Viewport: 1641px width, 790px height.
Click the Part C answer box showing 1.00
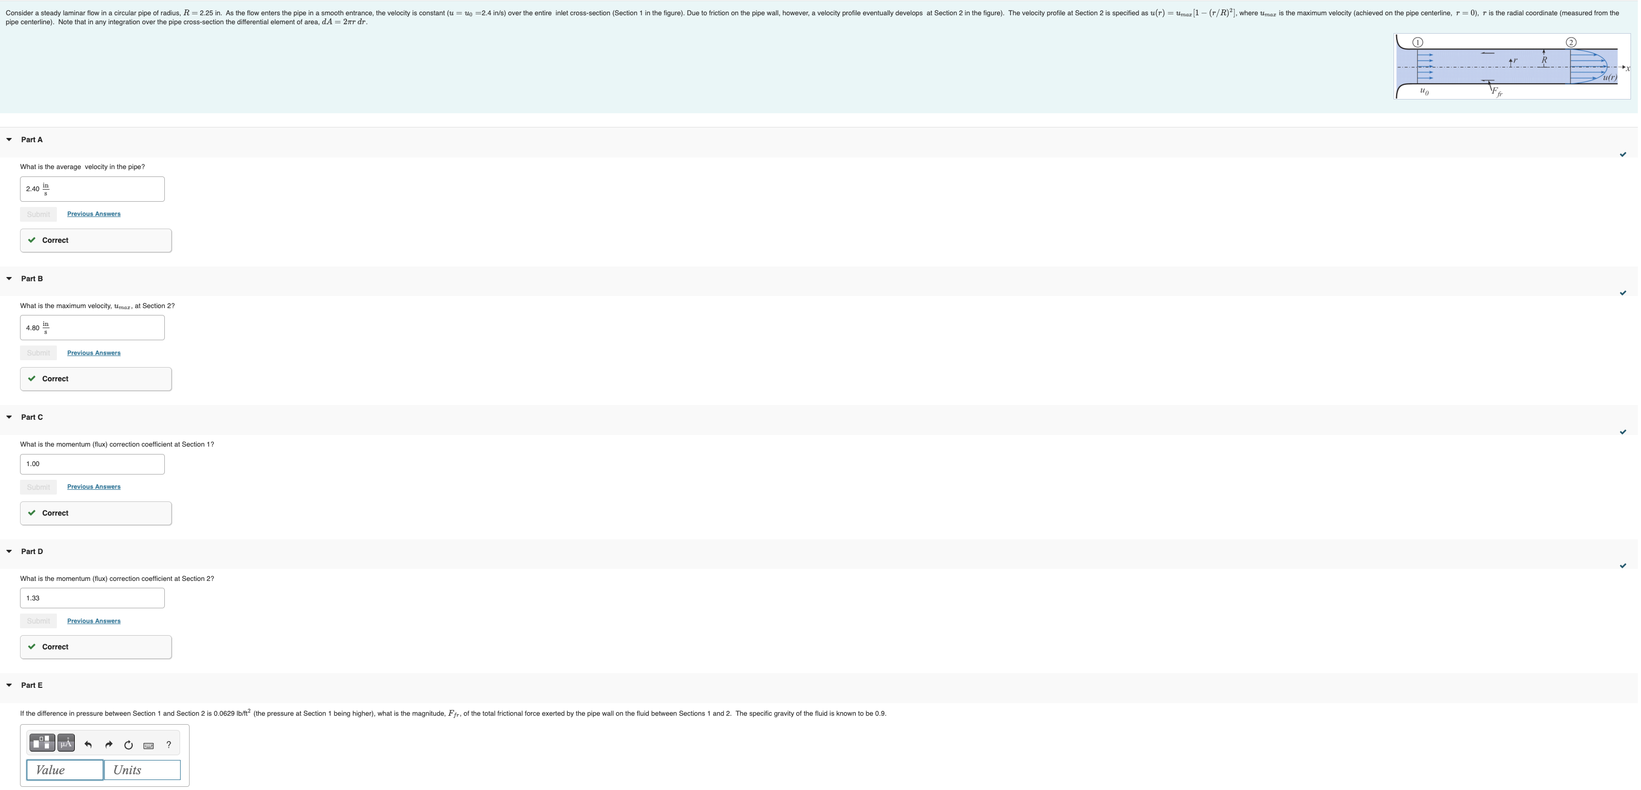(x=92, y=465)
